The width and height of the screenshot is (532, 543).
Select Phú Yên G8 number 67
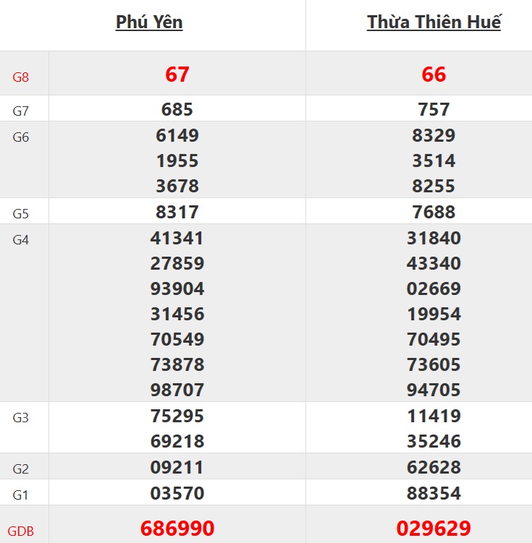(x=177, y=74)
